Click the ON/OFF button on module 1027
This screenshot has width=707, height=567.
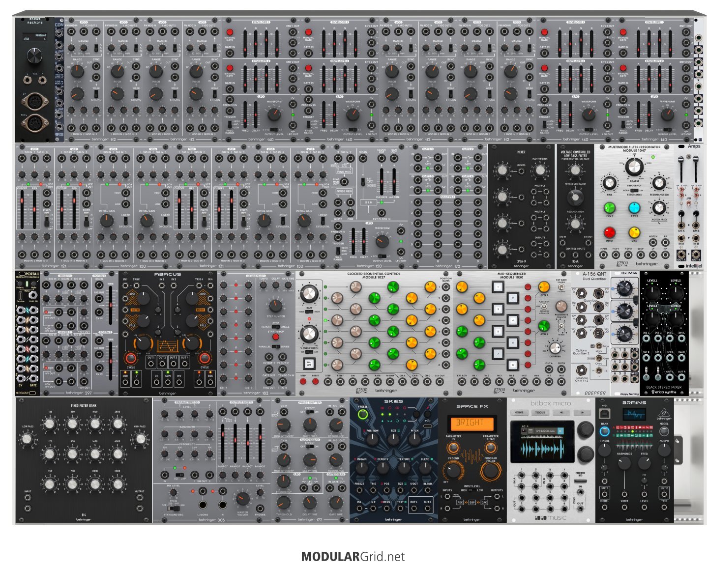coord(309,364)
